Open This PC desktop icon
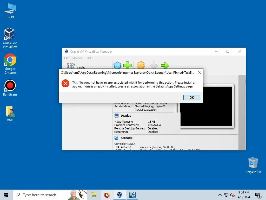Screen dimensions: 266x200 tap(10, 11)
